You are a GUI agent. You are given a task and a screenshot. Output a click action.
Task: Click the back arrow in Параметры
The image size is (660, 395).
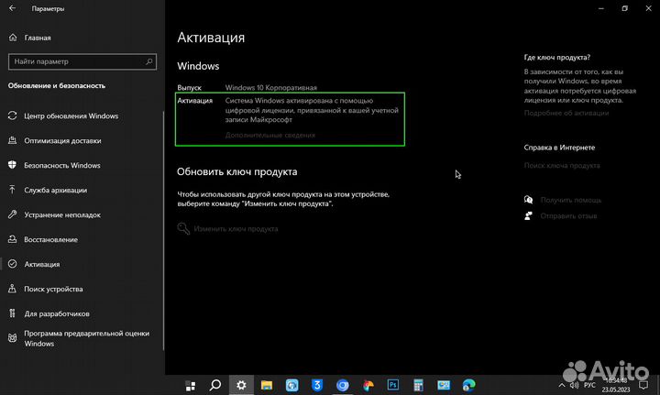(x=14, y=8)
